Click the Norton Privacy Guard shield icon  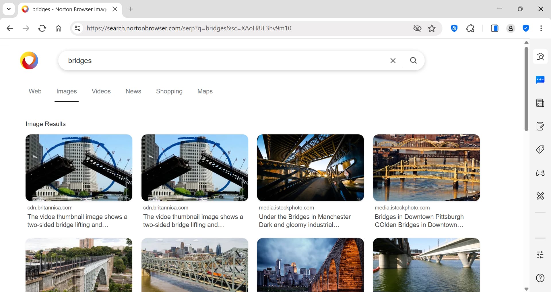pos(454,28)
